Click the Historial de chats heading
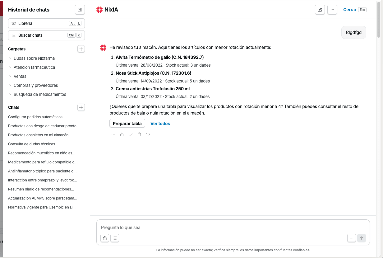Image resolution: width=383 pixels, height=258 pixels. tap(29, 10)
